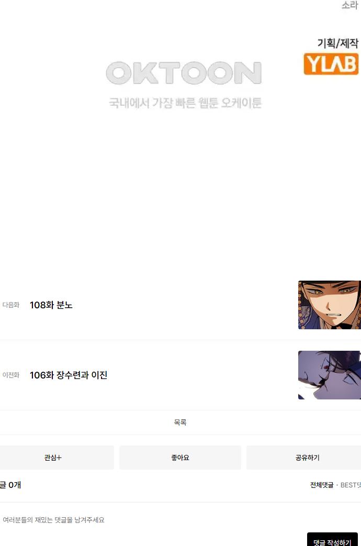The height and width of the screenshot is (546, 361).
Task: Go to previous episode 106화 장수련과 이진
Action: (69, 375)
